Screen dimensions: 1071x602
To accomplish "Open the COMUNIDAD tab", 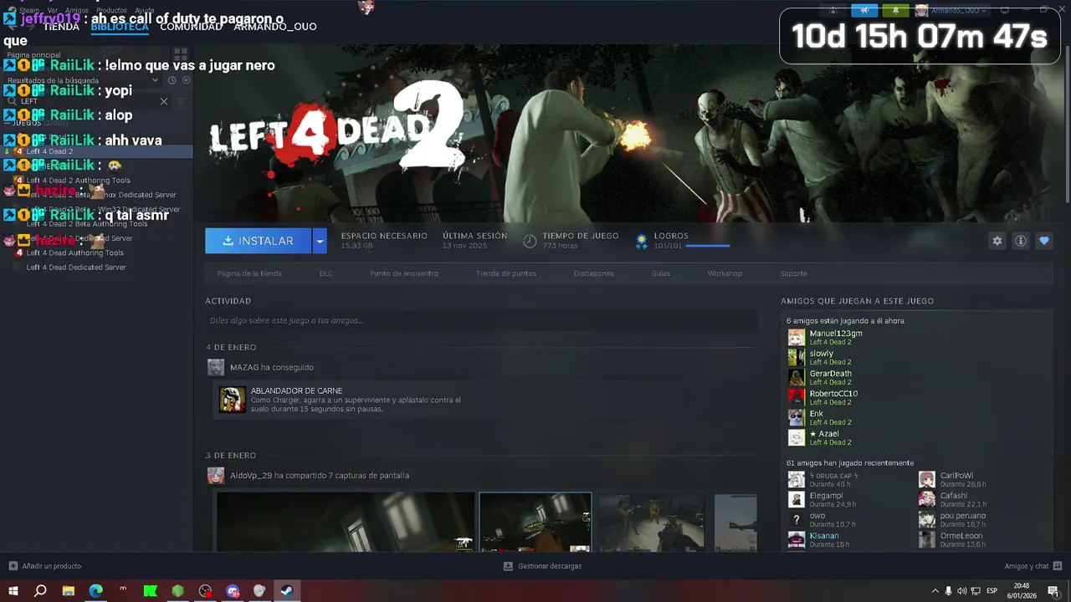I will (x=192, y=27).
